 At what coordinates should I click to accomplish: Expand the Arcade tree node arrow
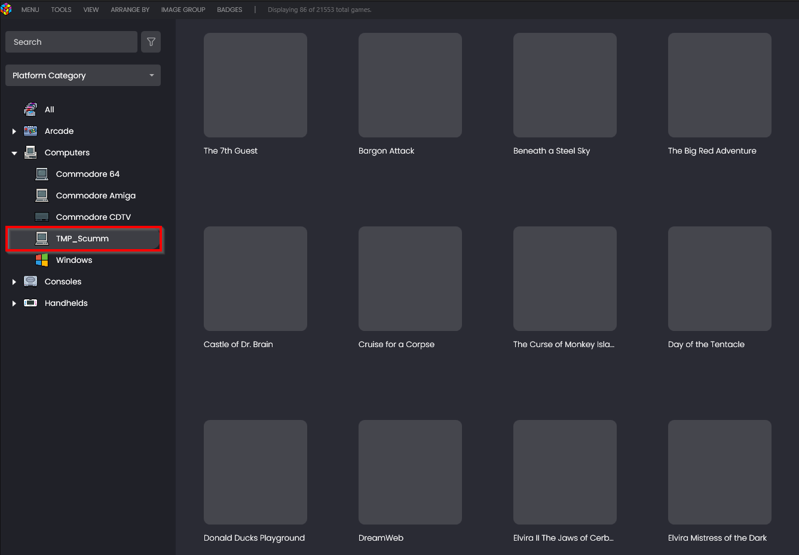(14, 131)
